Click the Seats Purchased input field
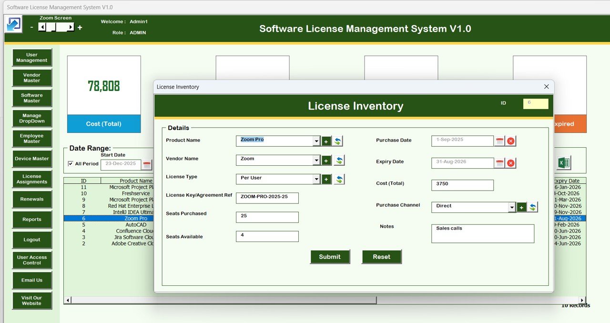The width and height of the screenshot is (610, 323). pos(267,217)
